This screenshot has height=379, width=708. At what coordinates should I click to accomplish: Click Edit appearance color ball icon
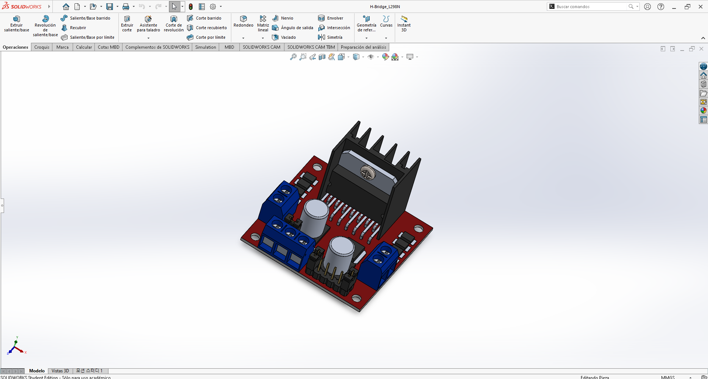pos(386,57)
